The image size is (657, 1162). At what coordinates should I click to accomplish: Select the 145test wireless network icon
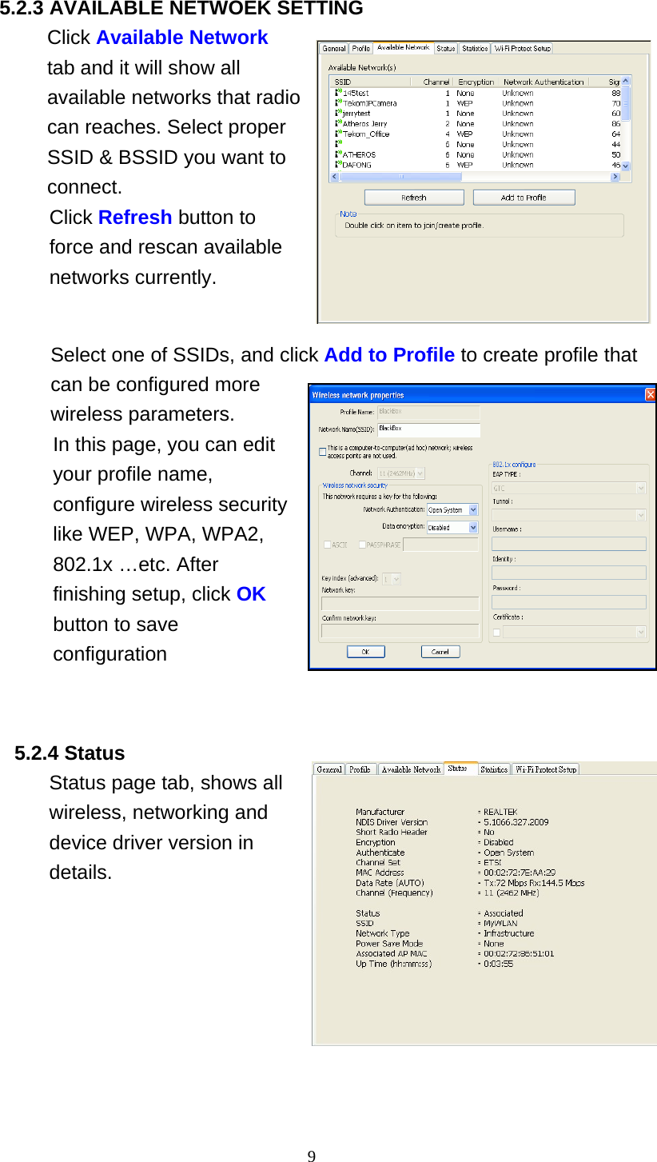coord(337,94)
